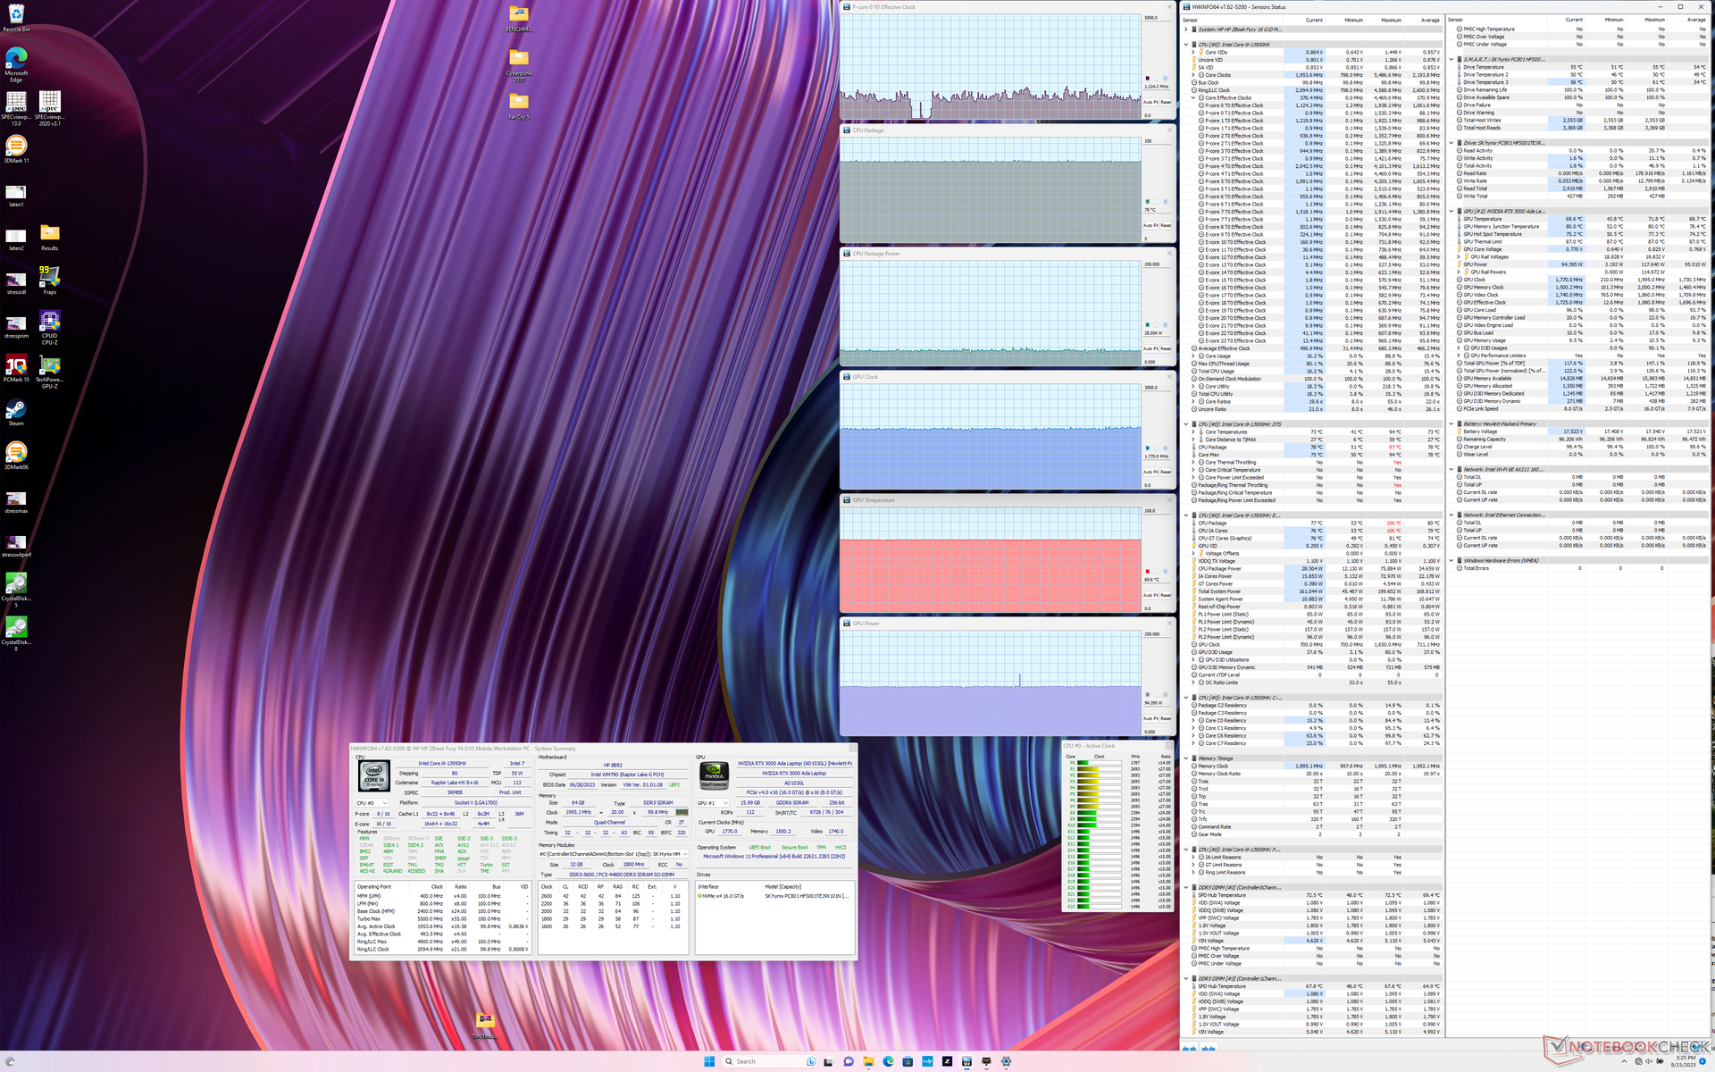This screenshot has width=1715, height=1072.
Task: Click Auto Fit on P-core 0 T0 graph
Action: point(1150,102)
